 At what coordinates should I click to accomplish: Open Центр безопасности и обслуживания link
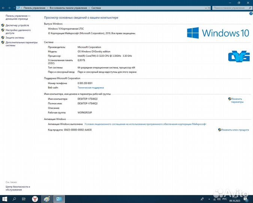tap(18, 188)
